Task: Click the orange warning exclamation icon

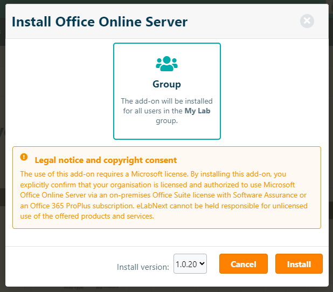Action: point(24,157)
